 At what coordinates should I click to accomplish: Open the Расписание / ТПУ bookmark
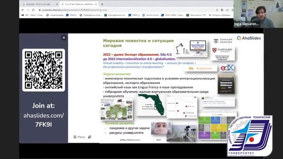(196, 15)
